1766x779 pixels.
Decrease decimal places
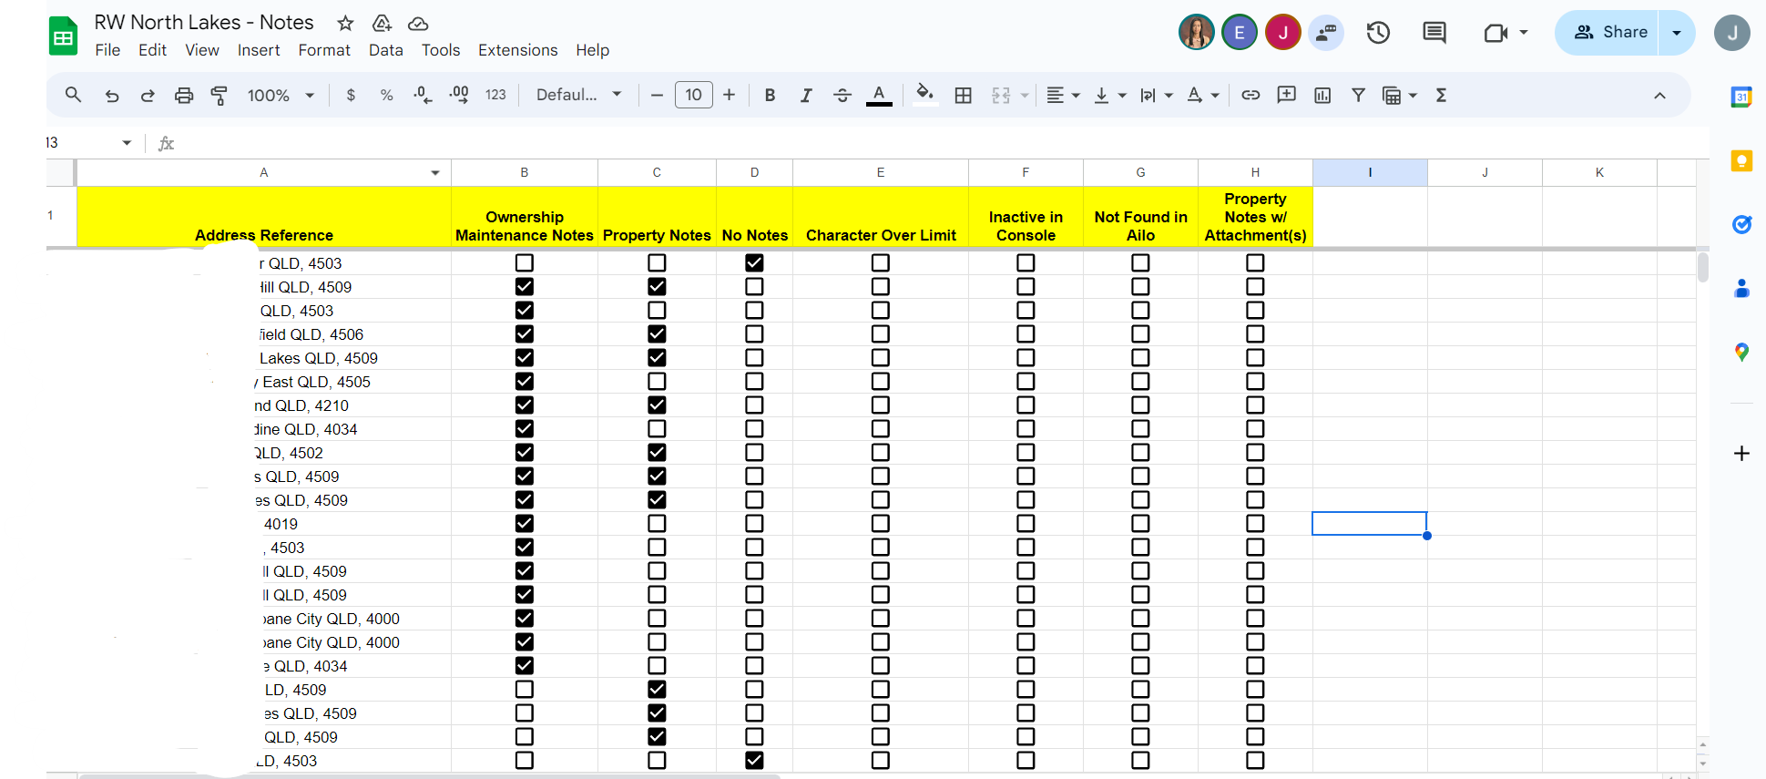(x=423, y=95)
